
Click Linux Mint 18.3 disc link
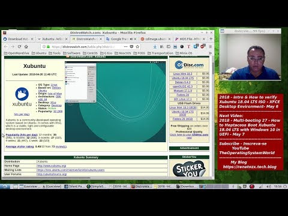(182, 74)
